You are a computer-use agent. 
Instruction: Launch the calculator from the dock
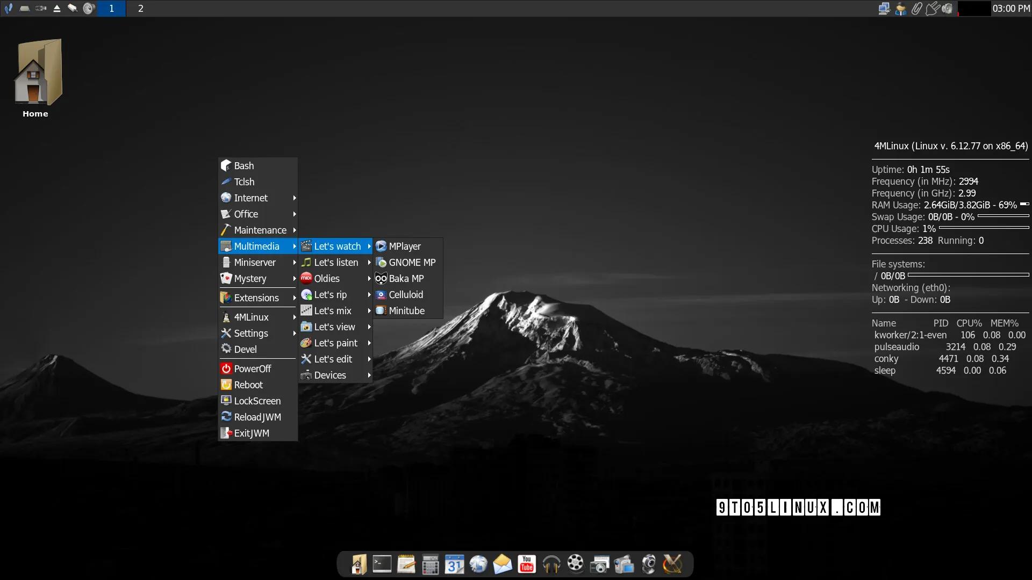pos(430,564)
